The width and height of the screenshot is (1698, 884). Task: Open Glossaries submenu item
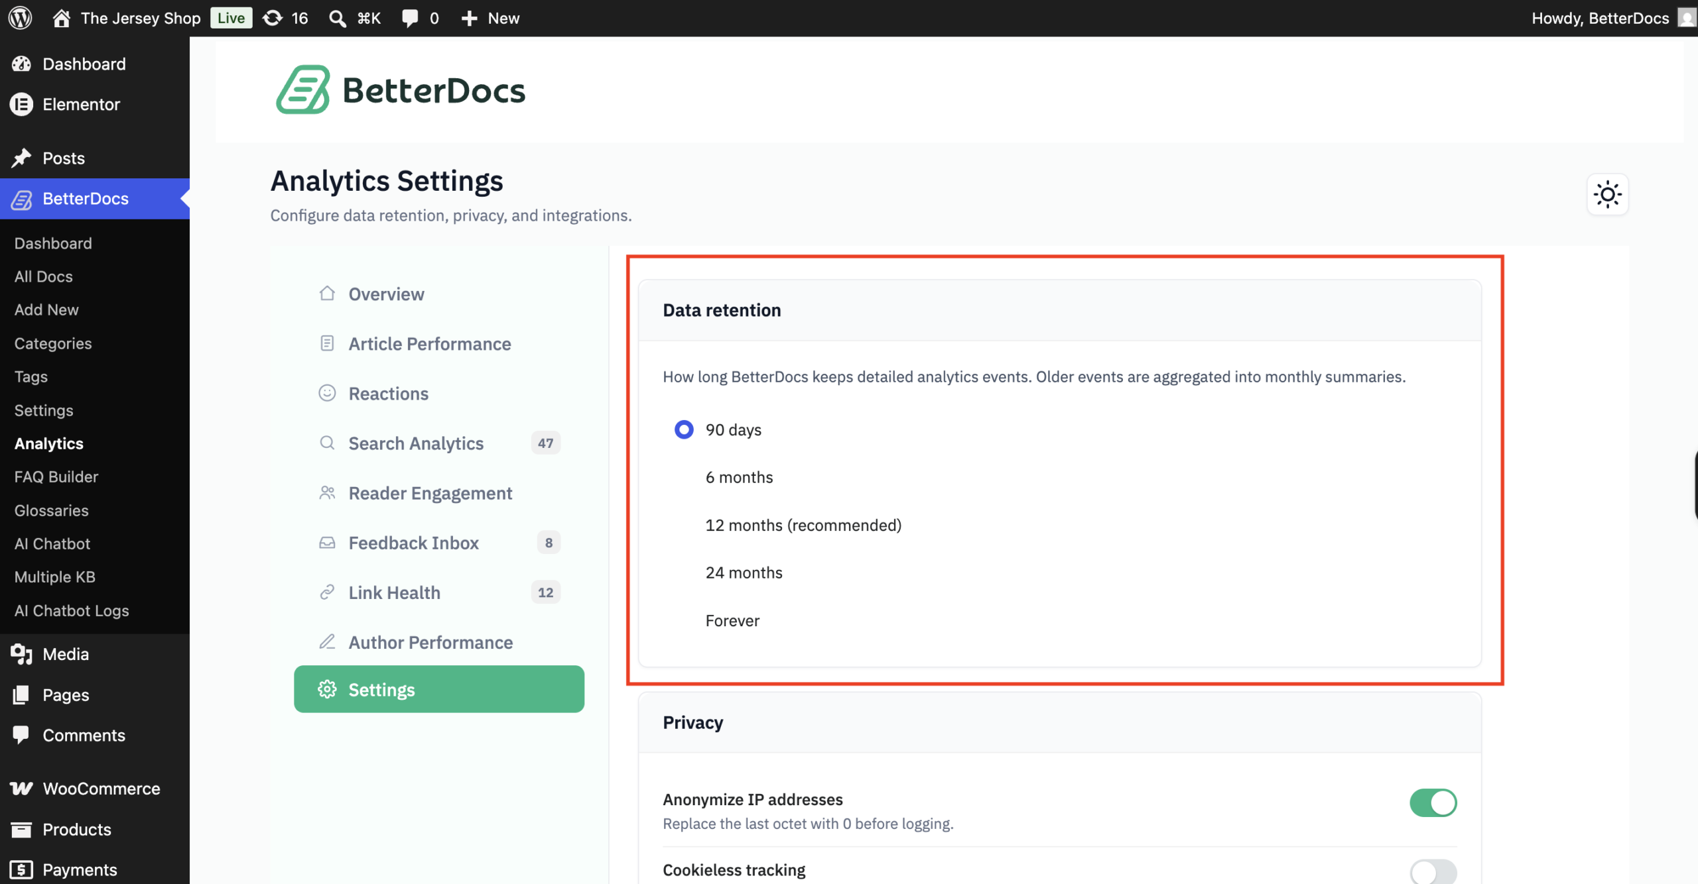point(52,510)
